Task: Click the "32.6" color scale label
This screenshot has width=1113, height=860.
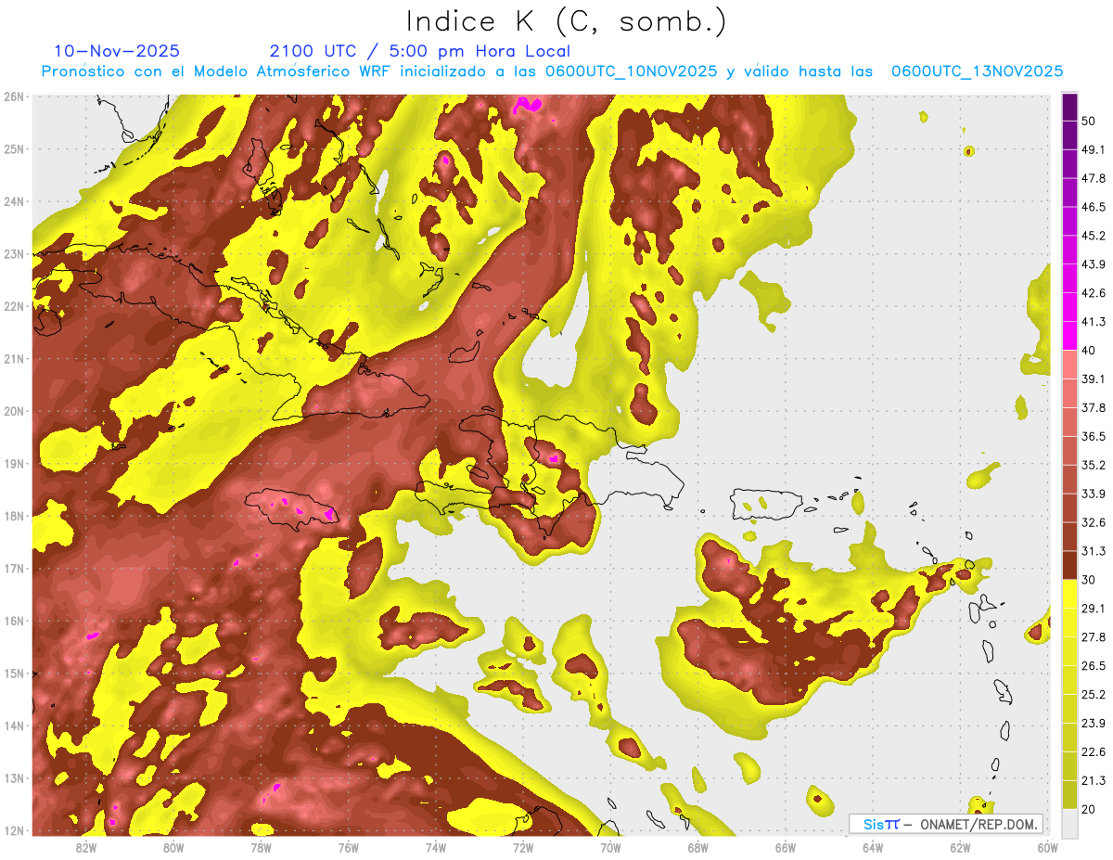Action: (x=1094, y=522)
